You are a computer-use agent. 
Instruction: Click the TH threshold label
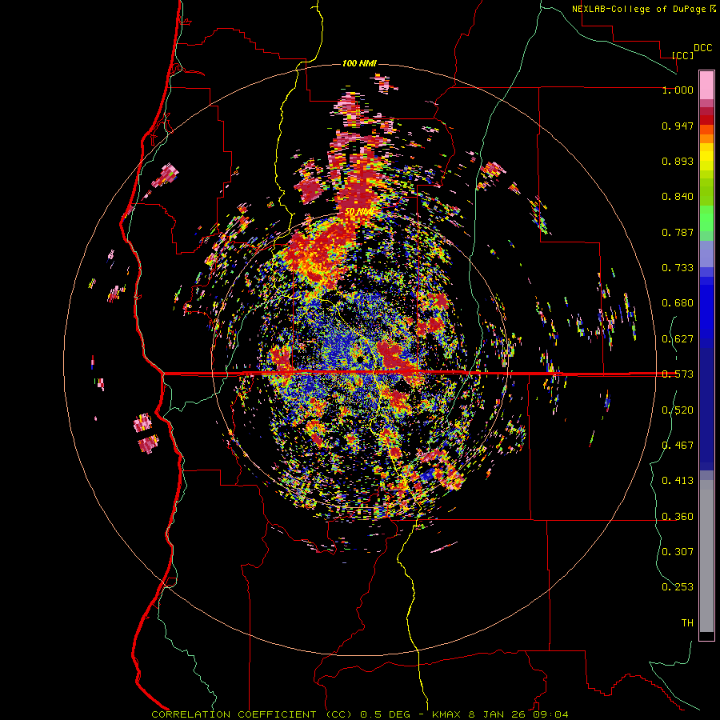tap(687, 623)
